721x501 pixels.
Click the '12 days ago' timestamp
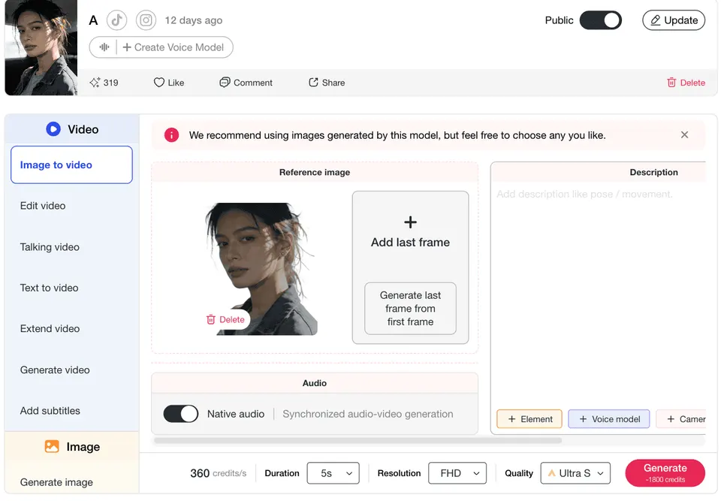coord(194,20)
